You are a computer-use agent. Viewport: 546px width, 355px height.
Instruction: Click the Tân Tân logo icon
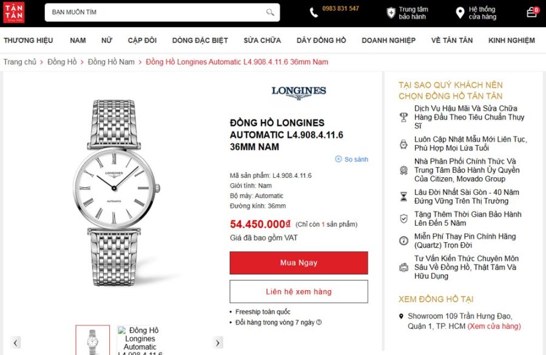(x=14, y=13)
